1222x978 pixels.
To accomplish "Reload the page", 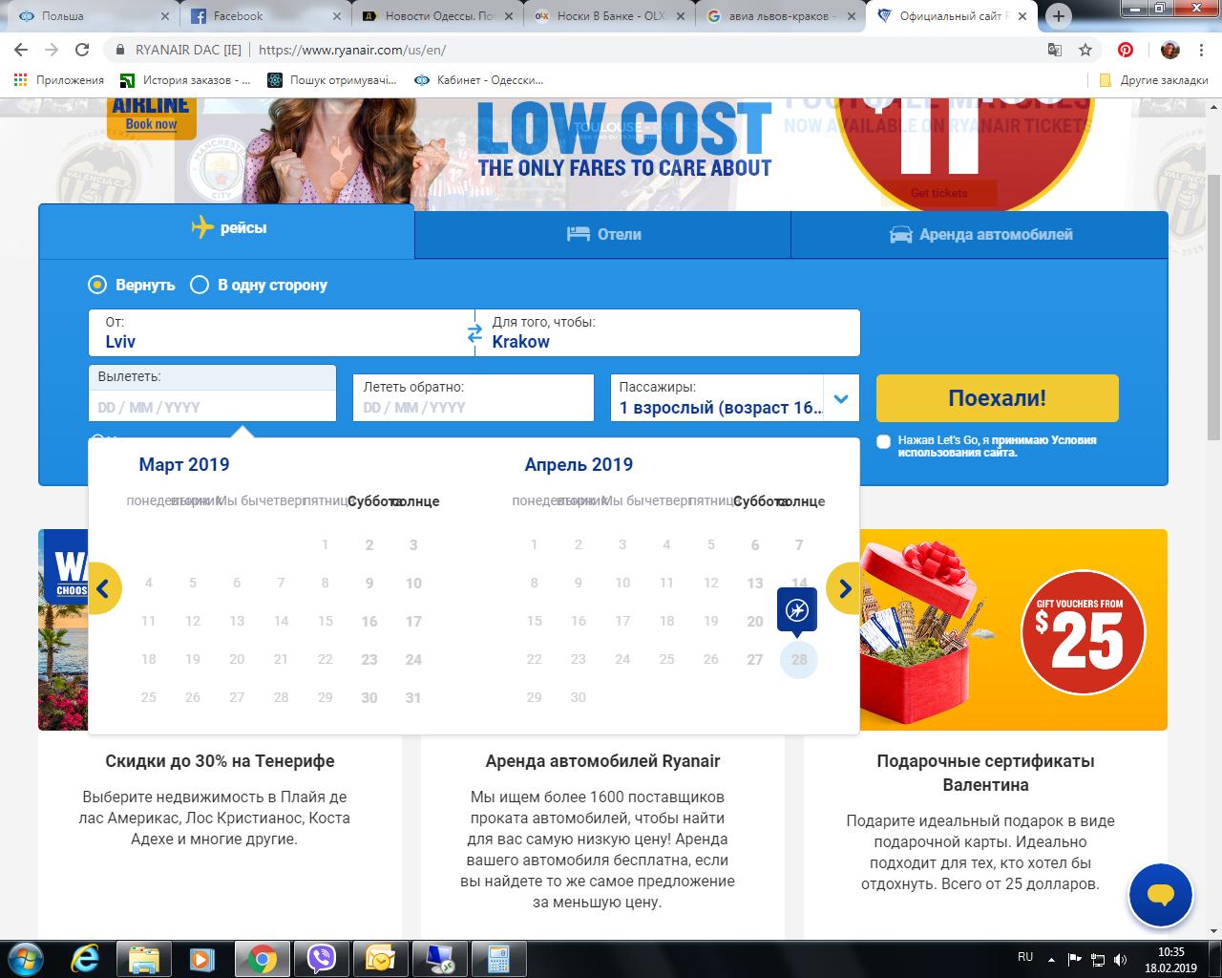I will [x=82, y=50].
